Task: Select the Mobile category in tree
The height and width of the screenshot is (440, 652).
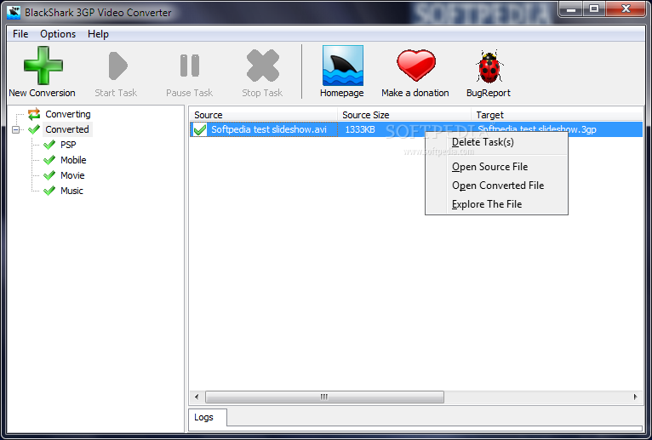Action: coord(73,160)
